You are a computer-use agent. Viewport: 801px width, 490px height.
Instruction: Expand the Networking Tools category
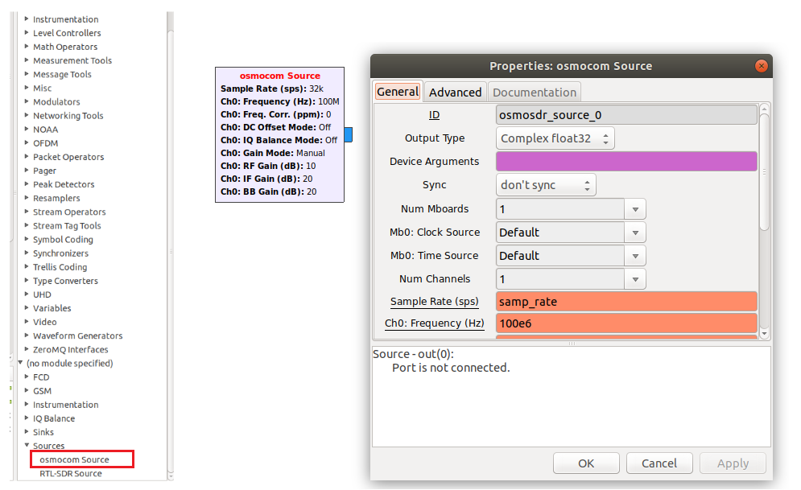click(x=27, y=115)
